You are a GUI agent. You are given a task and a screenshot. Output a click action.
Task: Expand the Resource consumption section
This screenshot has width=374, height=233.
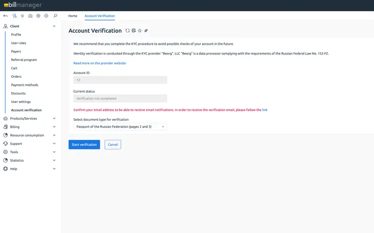[x=54, y=135]
